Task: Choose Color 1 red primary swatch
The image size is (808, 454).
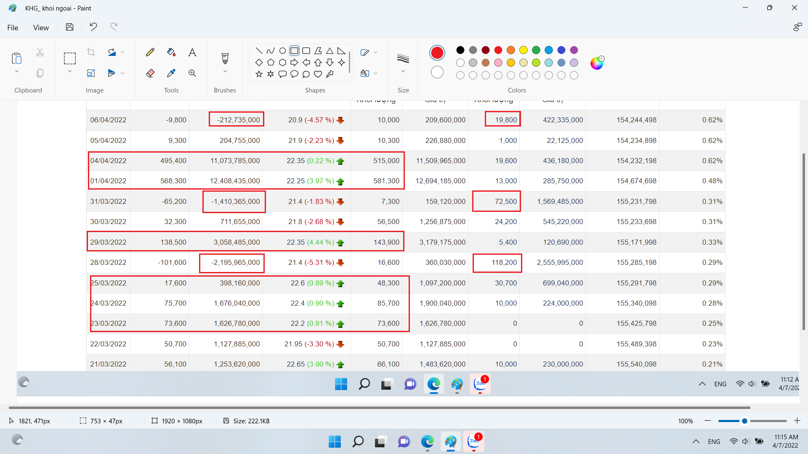Action: click(x=437, y=53)
